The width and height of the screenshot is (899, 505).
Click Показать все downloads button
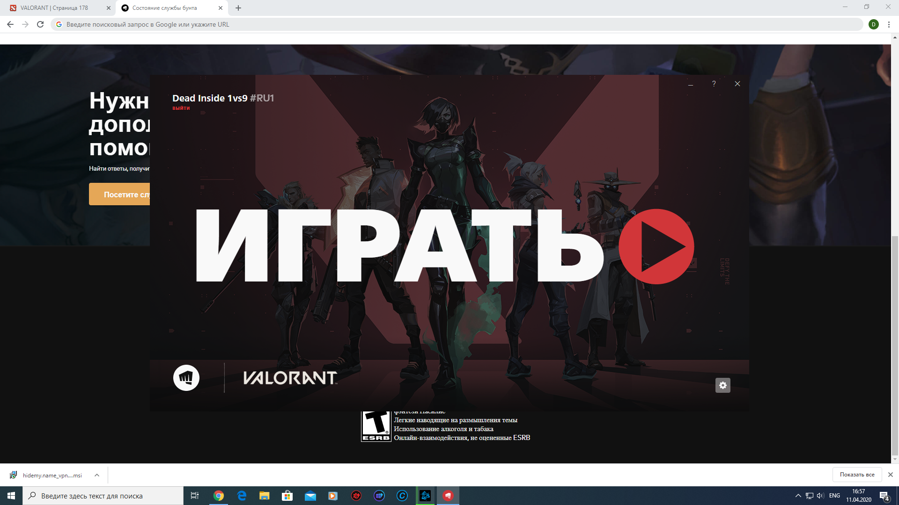(x=857, y=475)
